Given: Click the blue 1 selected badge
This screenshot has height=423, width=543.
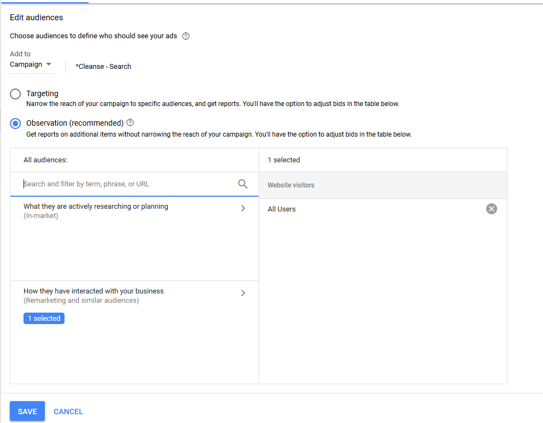Looking at the screenshot, I should click(x=44, y=319).
